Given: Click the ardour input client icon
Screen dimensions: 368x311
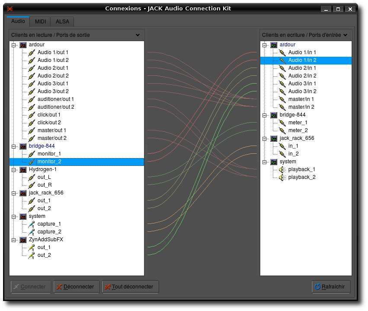Looking at the screenshot, I should [274, 45].
